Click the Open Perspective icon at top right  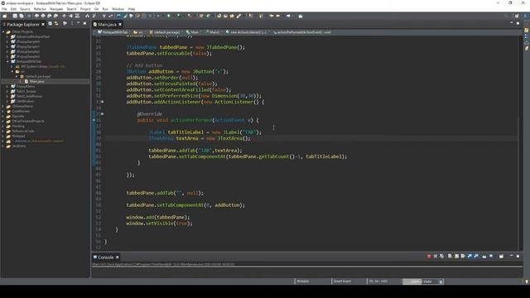click(x=517, y=16)
